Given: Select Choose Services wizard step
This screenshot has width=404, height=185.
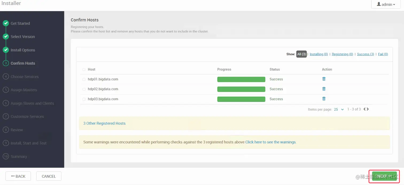Looking at the screenshot, I should [x=25, y=77].
